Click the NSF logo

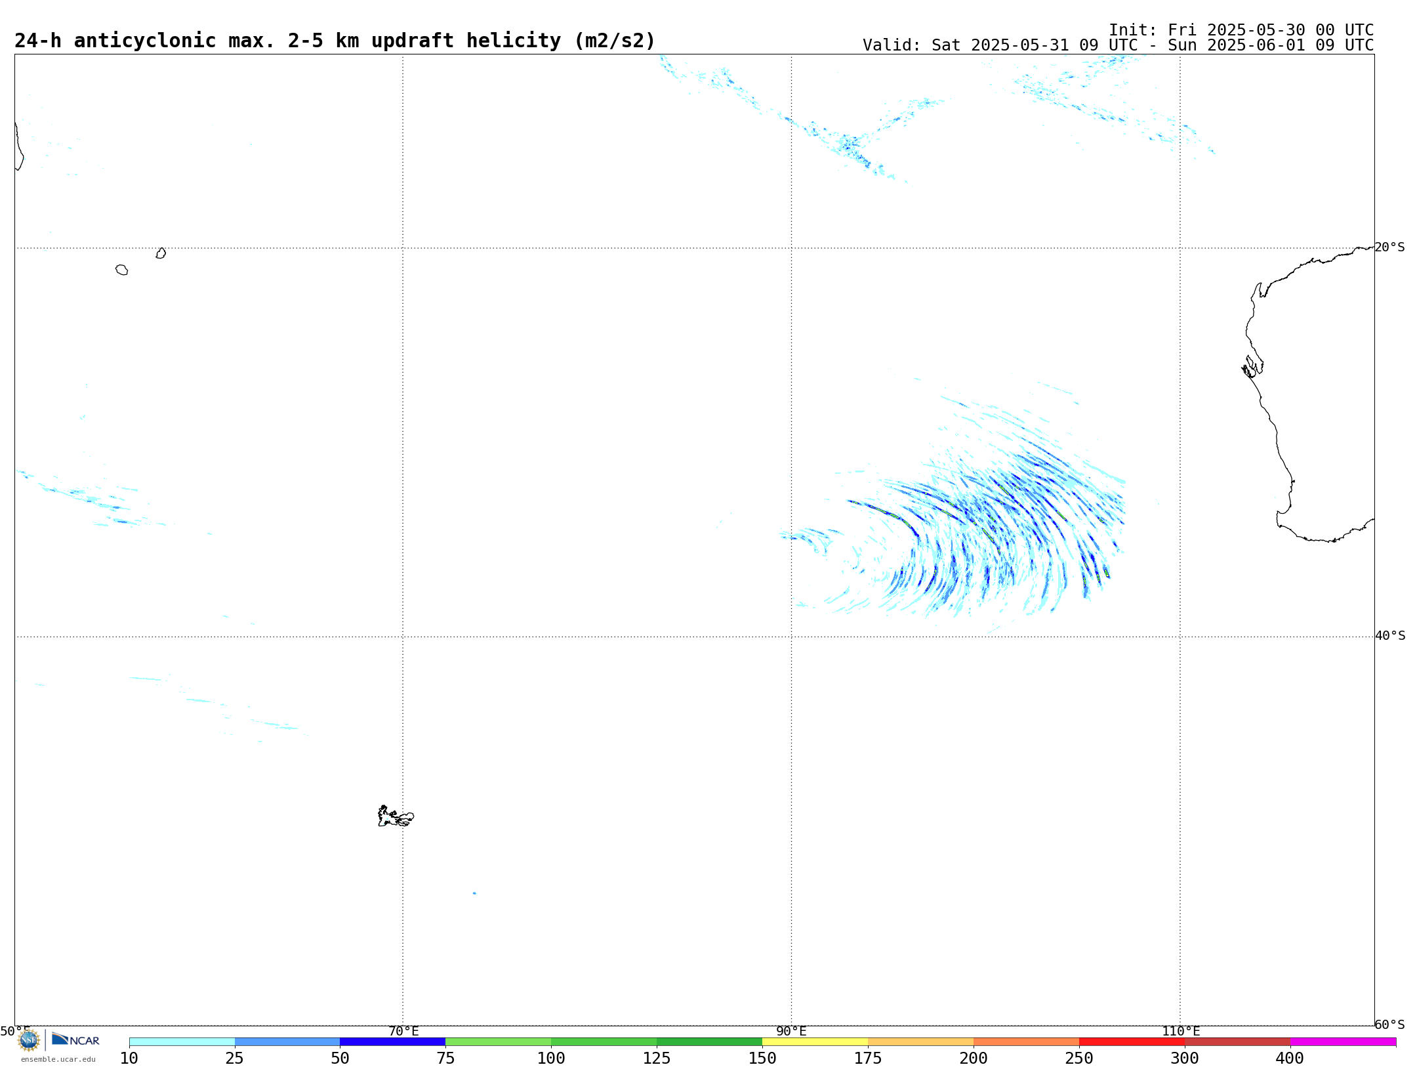pyautogui.click(x=29, y=1040)
